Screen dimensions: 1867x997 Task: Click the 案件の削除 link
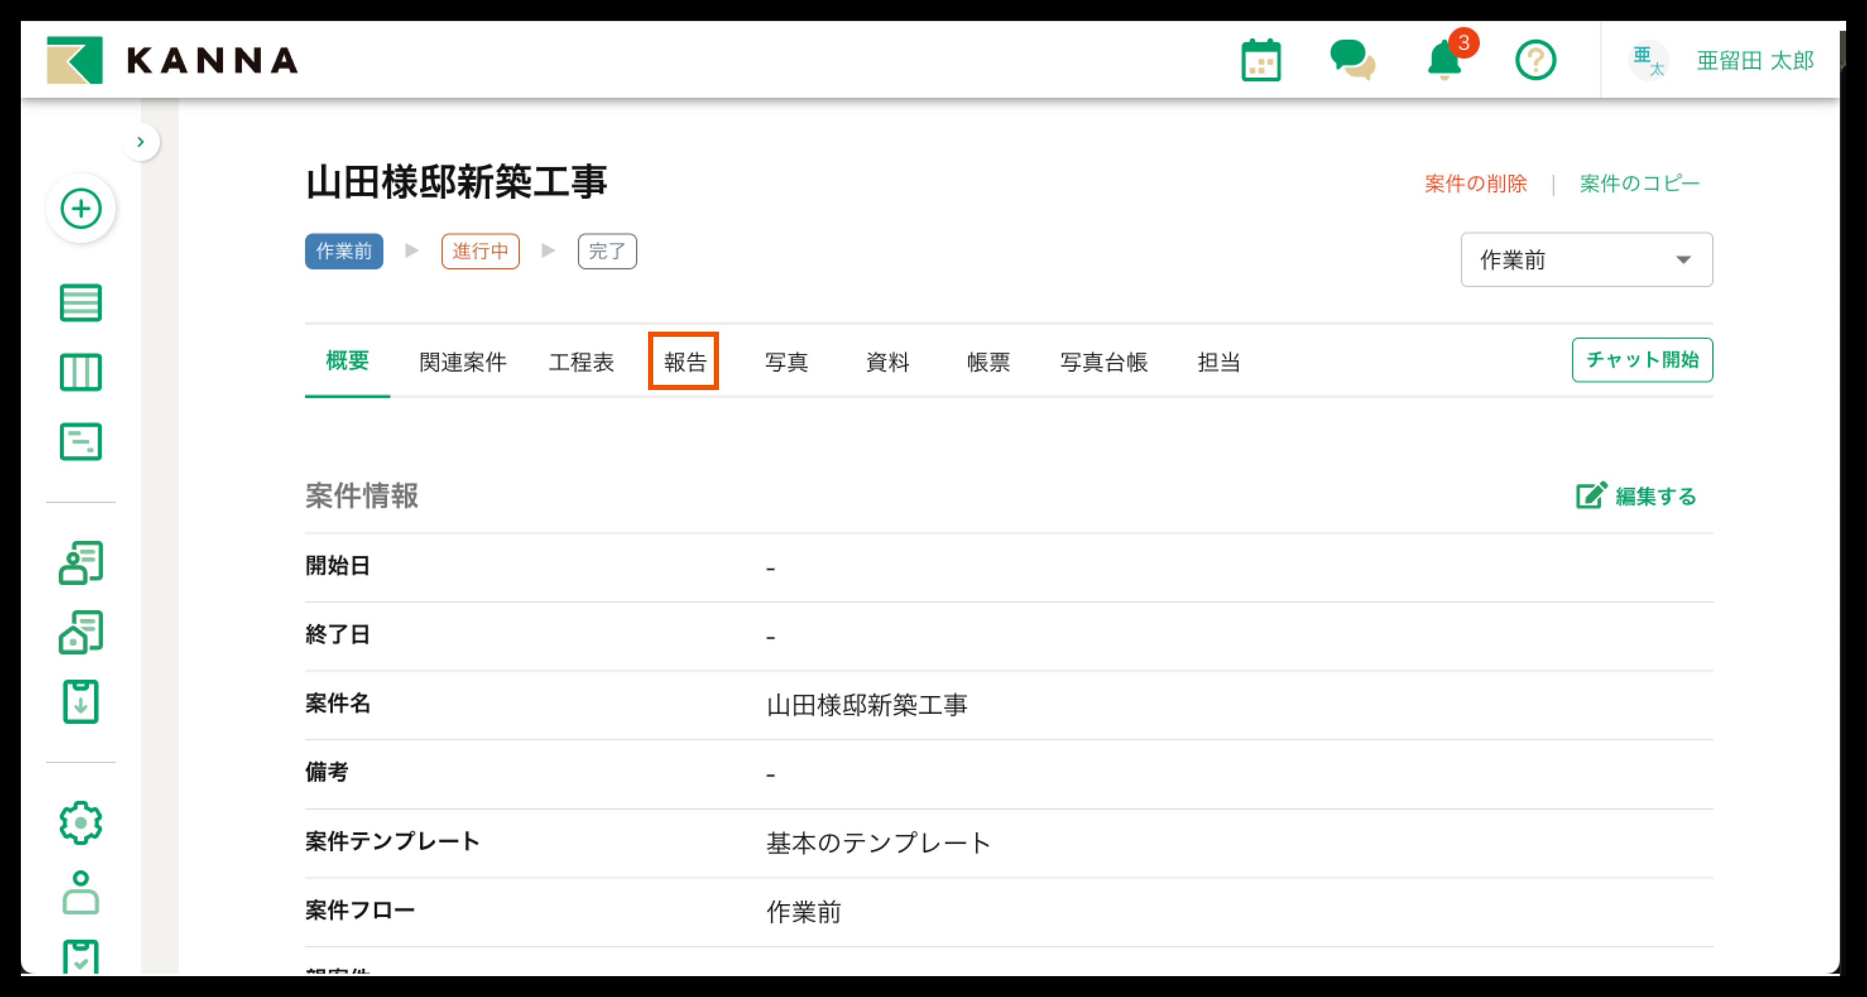coord(1475,183)
